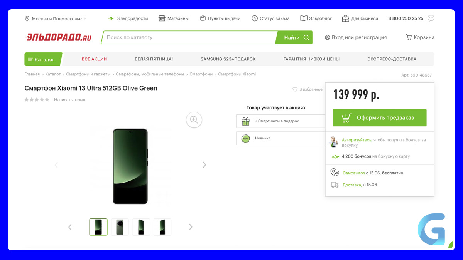The image size is (463, 260).
Task: Click the Поиск по каталогу search field
Action: [189, 37]
